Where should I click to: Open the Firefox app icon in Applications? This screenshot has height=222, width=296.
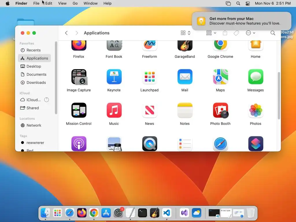pyautogui.click(x=79, y=45)
